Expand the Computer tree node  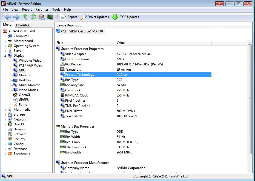pyautogui.click(x=5, y=36)
